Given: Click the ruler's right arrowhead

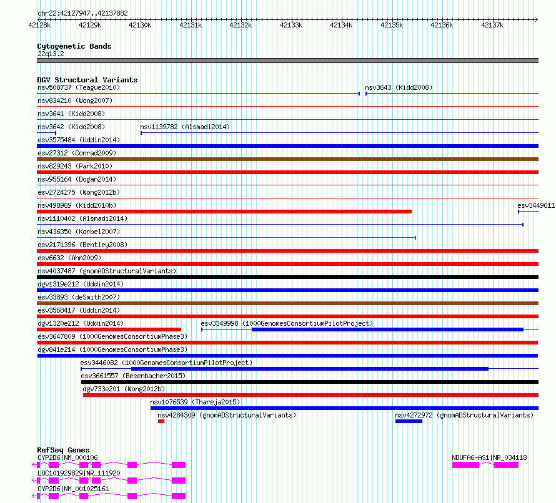Looking at the screenshot, I should (537, 19).
